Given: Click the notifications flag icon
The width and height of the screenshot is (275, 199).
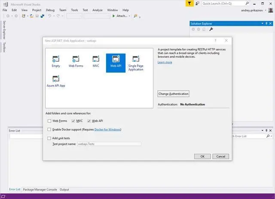Looking at the screenshot, I should 190,3.
